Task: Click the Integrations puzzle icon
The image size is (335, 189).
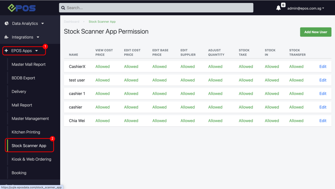Action: (x=7, y=37)
